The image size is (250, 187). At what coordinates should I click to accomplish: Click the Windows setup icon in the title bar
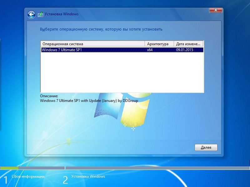click(x=40, y=14)
